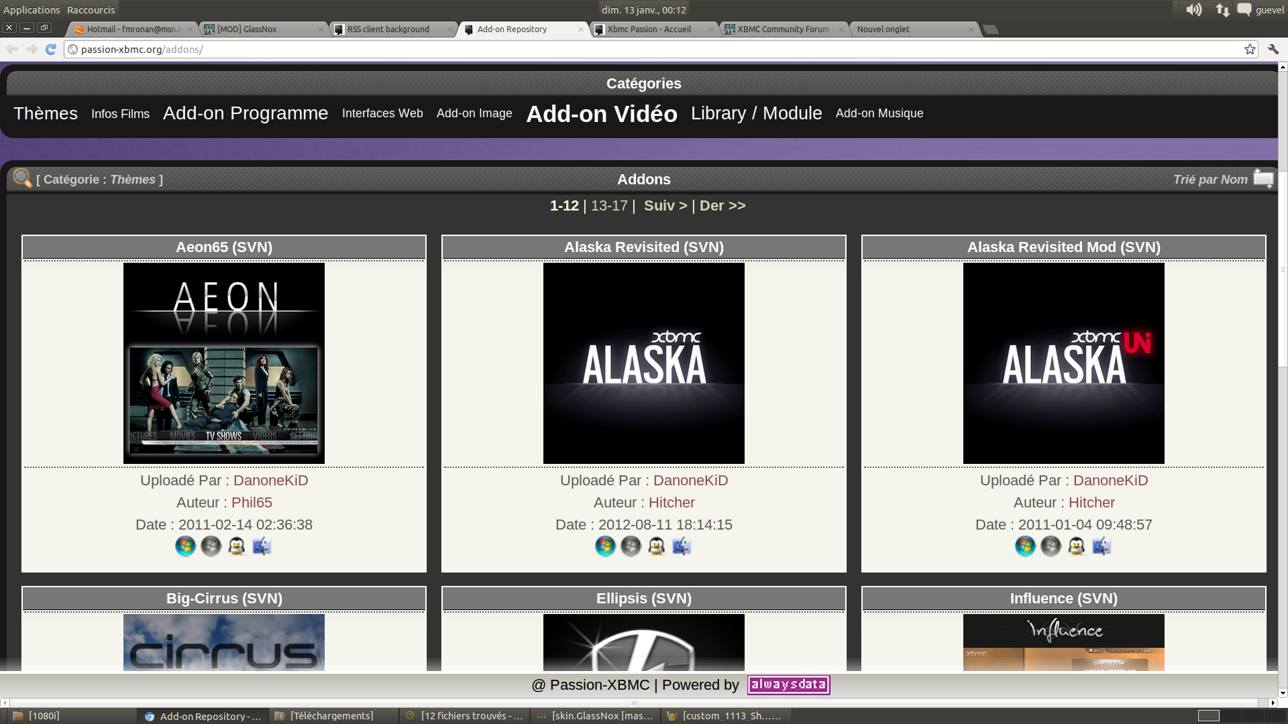
Task: Open the Applications menu in top panel
Action: 32,9
